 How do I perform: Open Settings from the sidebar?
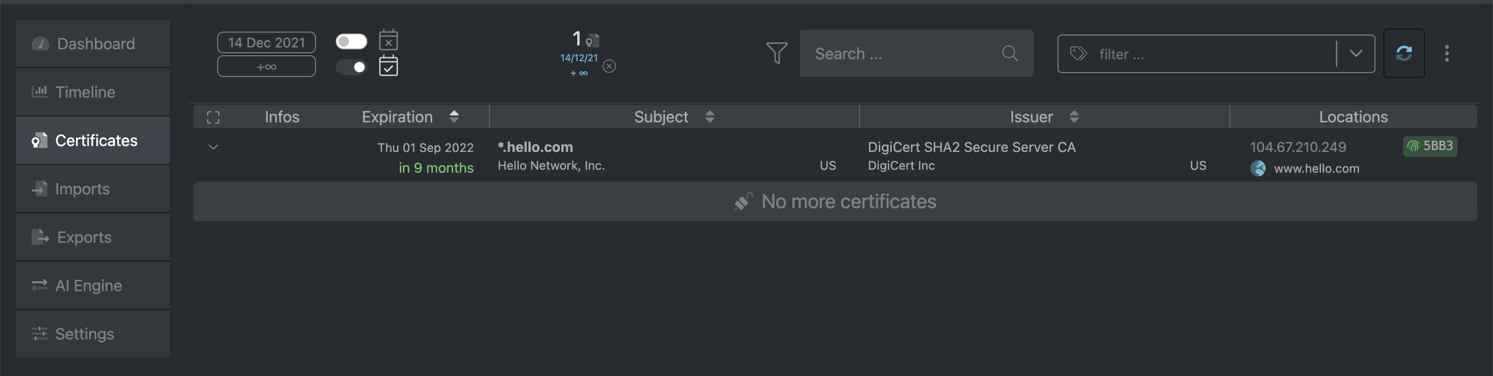point(93,334)
